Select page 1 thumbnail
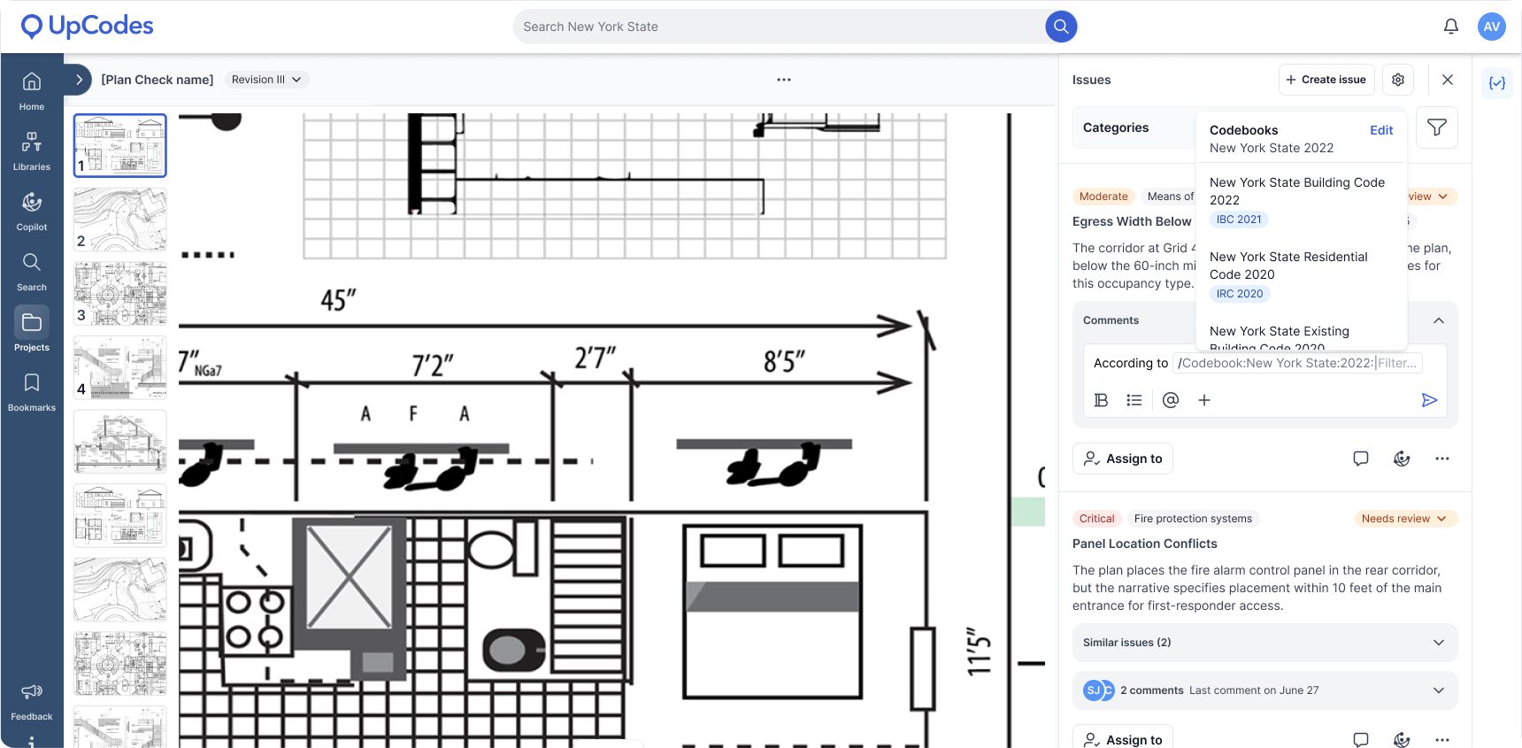The height and width of the screenshot is (748, 1522). 120,145
